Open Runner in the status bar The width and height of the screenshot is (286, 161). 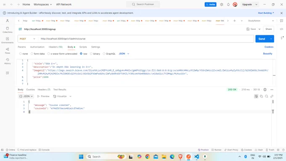[216, 150]
